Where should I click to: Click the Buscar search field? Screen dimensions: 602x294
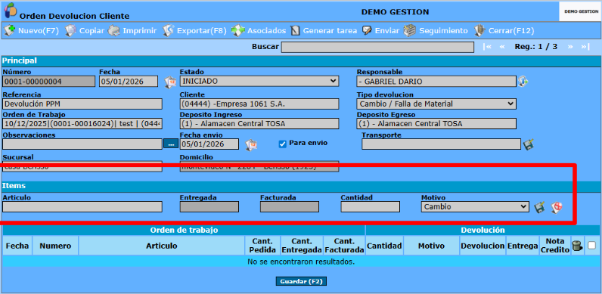(x=377, y=47)
